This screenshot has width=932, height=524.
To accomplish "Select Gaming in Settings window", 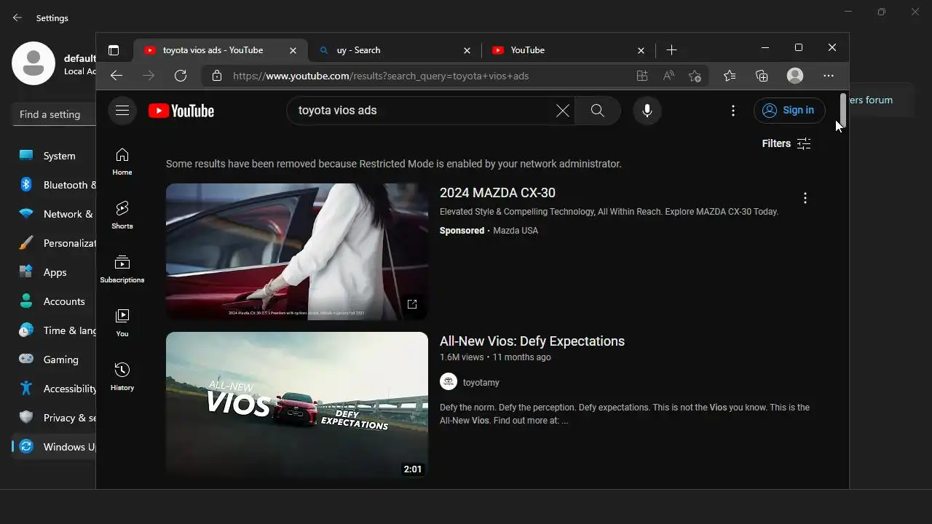I will (x=54, y=360).
